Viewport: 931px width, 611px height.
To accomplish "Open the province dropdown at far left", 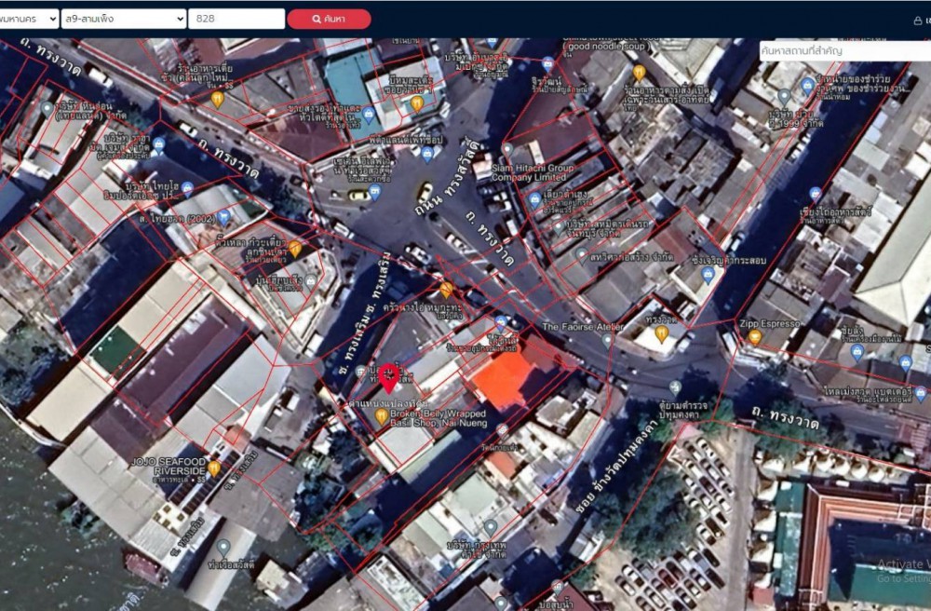I will 28,19.
